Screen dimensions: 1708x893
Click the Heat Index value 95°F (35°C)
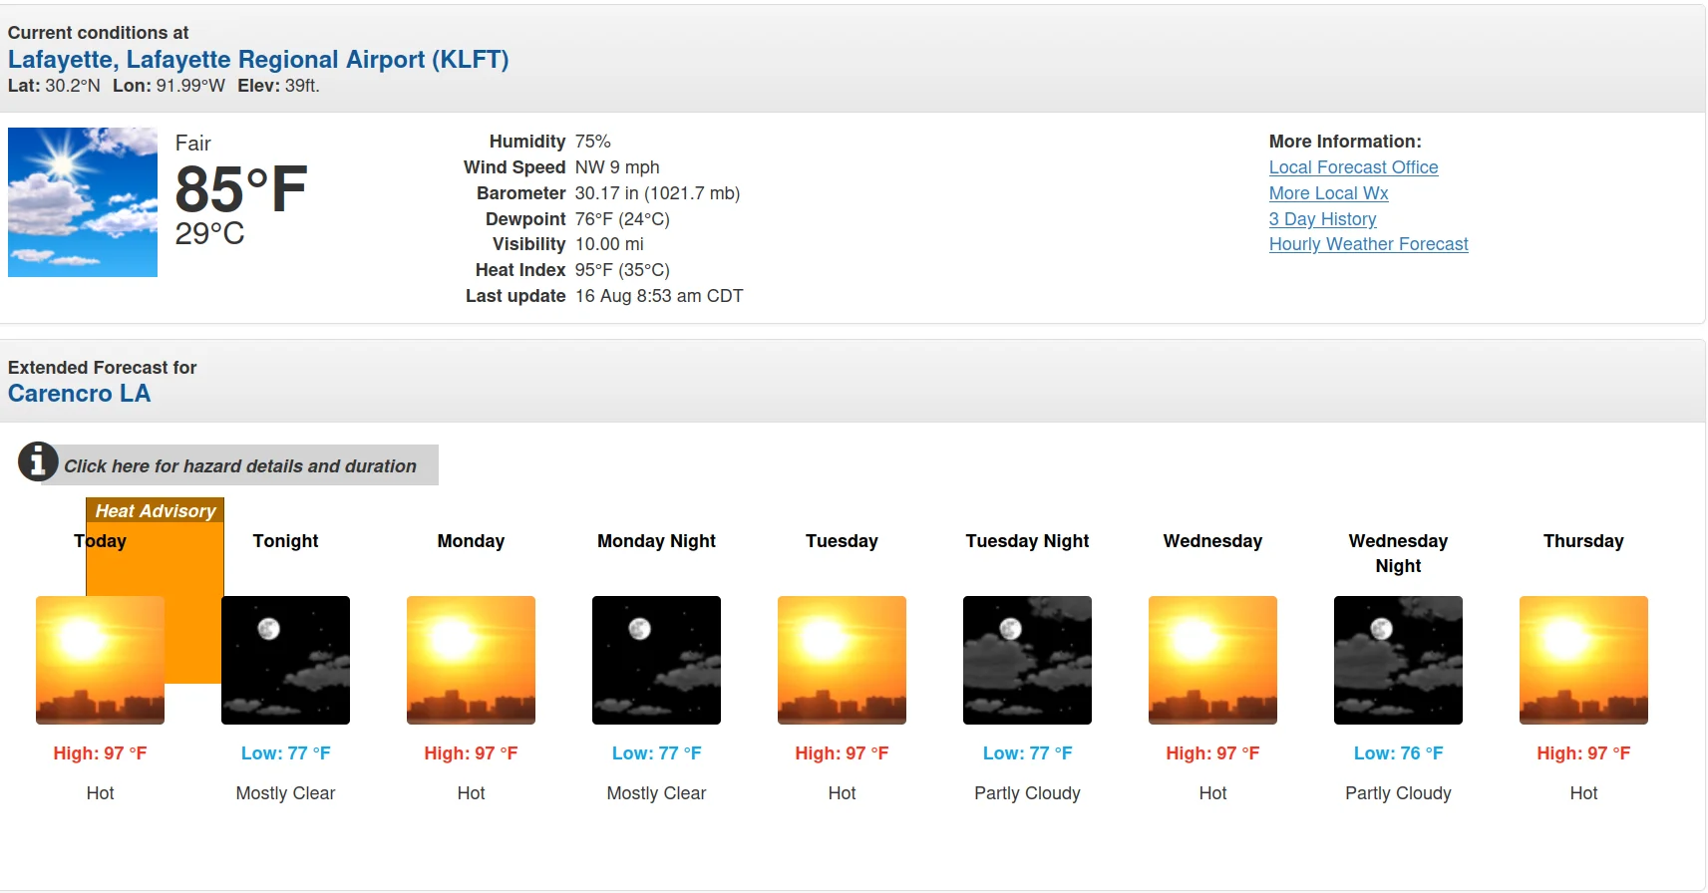click(622, 270)
